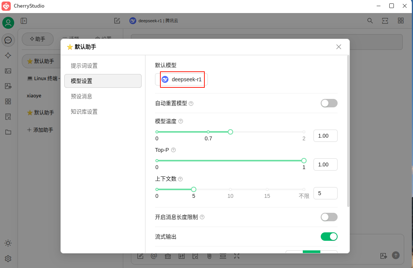Click help icon next to 开启消息长度限制
Image resolution: width=413 pixels, height=268 pixels.
(202, 217)
